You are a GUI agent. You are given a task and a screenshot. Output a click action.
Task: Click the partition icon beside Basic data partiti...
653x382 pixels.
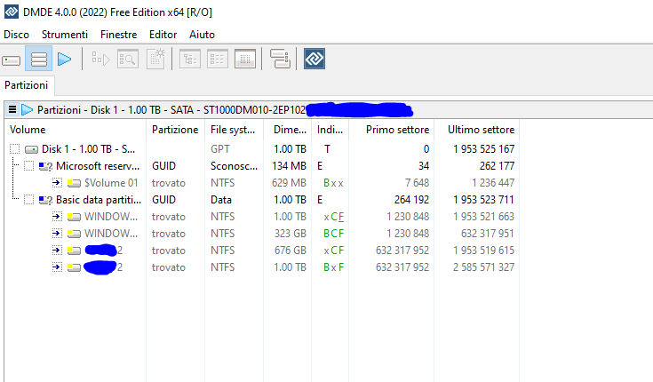pos(45,200)
